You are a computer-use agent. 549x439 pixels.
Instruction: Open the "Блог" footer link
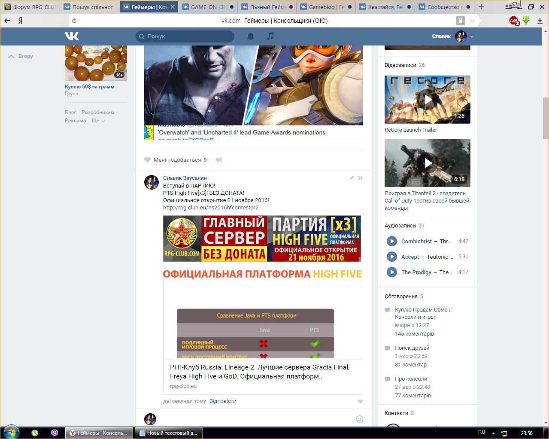point(70,112)
